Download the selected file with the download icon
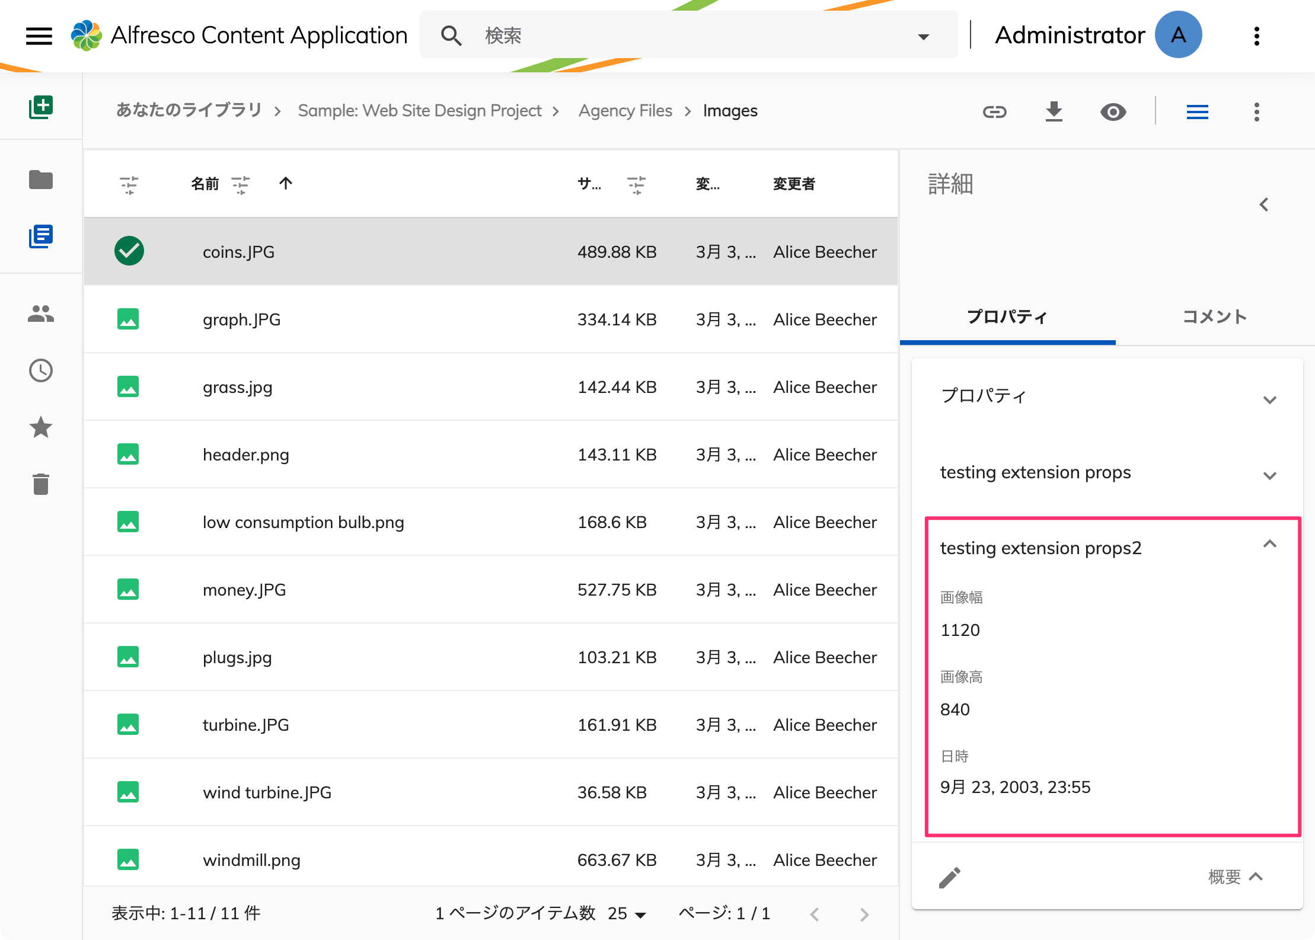The image size is (1315, 940). pyautogui.click(x=1054, y=111)
